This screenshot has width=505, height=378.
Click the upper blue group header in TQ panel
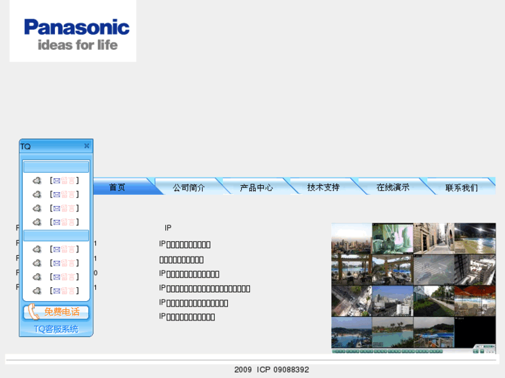pos(56,167)
